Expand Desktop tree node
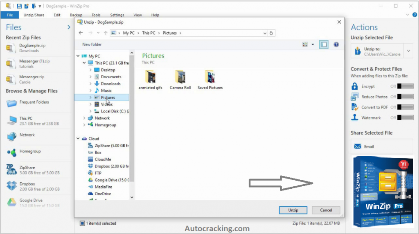 pos(90,70)
